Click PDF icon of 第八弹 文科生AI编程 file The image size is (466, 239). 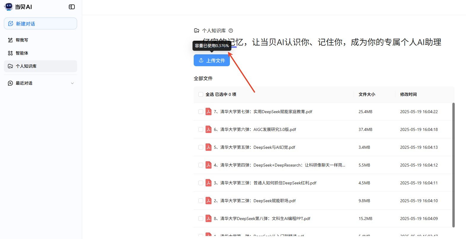[x=209, y=219]
